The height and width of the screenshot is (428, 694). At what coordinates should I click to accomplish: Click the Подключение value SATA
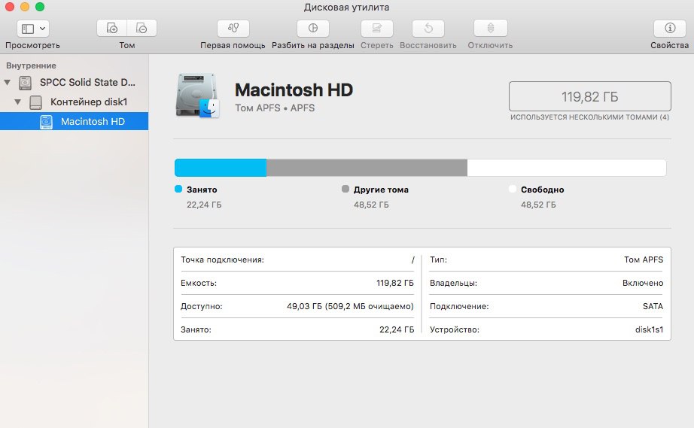coord(653,306)
